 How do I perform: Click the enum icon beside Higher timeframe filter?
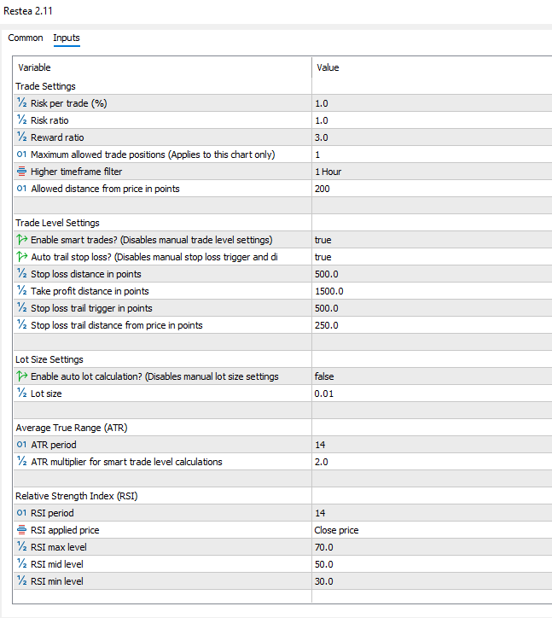click(22, 172)
